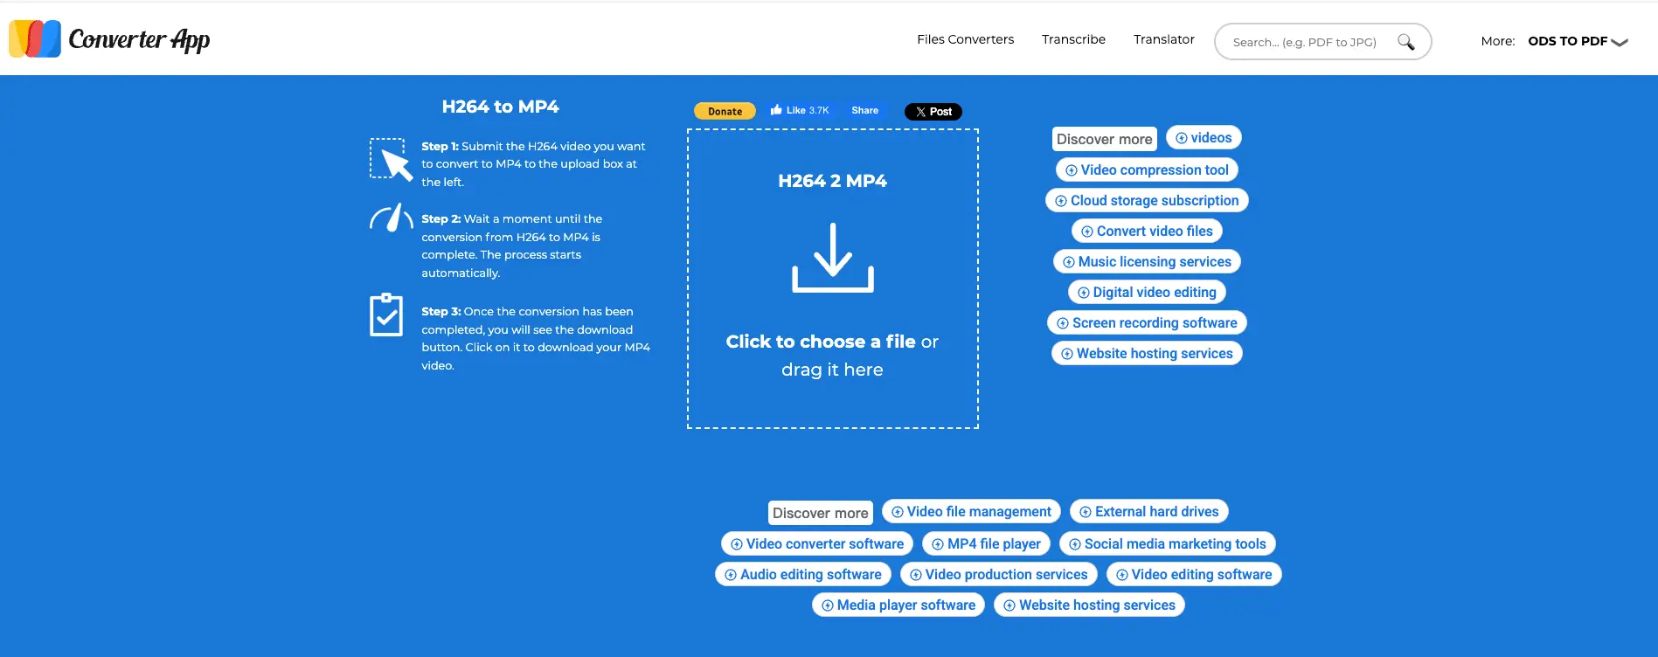The height and width of the screenshot is (657, 1658).
Task: Click to choose a file text
Action: click(821, 342)
